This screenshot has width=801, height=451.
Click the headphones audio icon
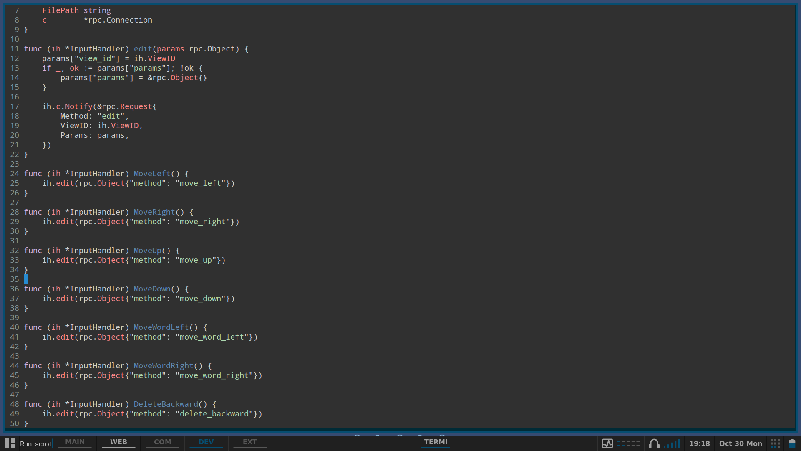point(654,443)
